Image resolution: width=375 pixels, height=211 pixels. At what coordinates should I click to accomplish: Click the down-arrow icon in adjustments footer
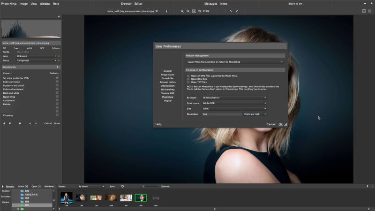(4, 123)
